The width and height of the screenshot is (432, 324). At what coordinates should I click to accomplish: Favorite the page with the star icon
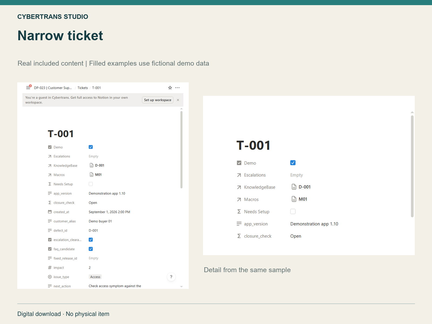click(x=170, y=88)
